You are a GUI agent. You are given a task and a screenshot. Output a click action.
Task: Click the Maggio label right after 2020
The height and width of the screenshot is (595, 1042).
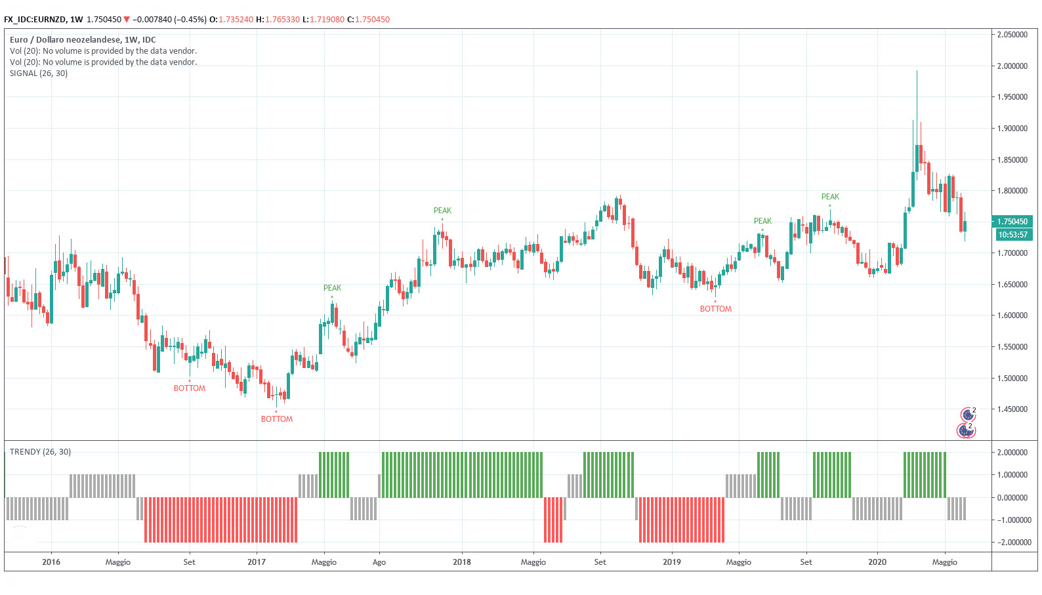[x=945, y=562]
